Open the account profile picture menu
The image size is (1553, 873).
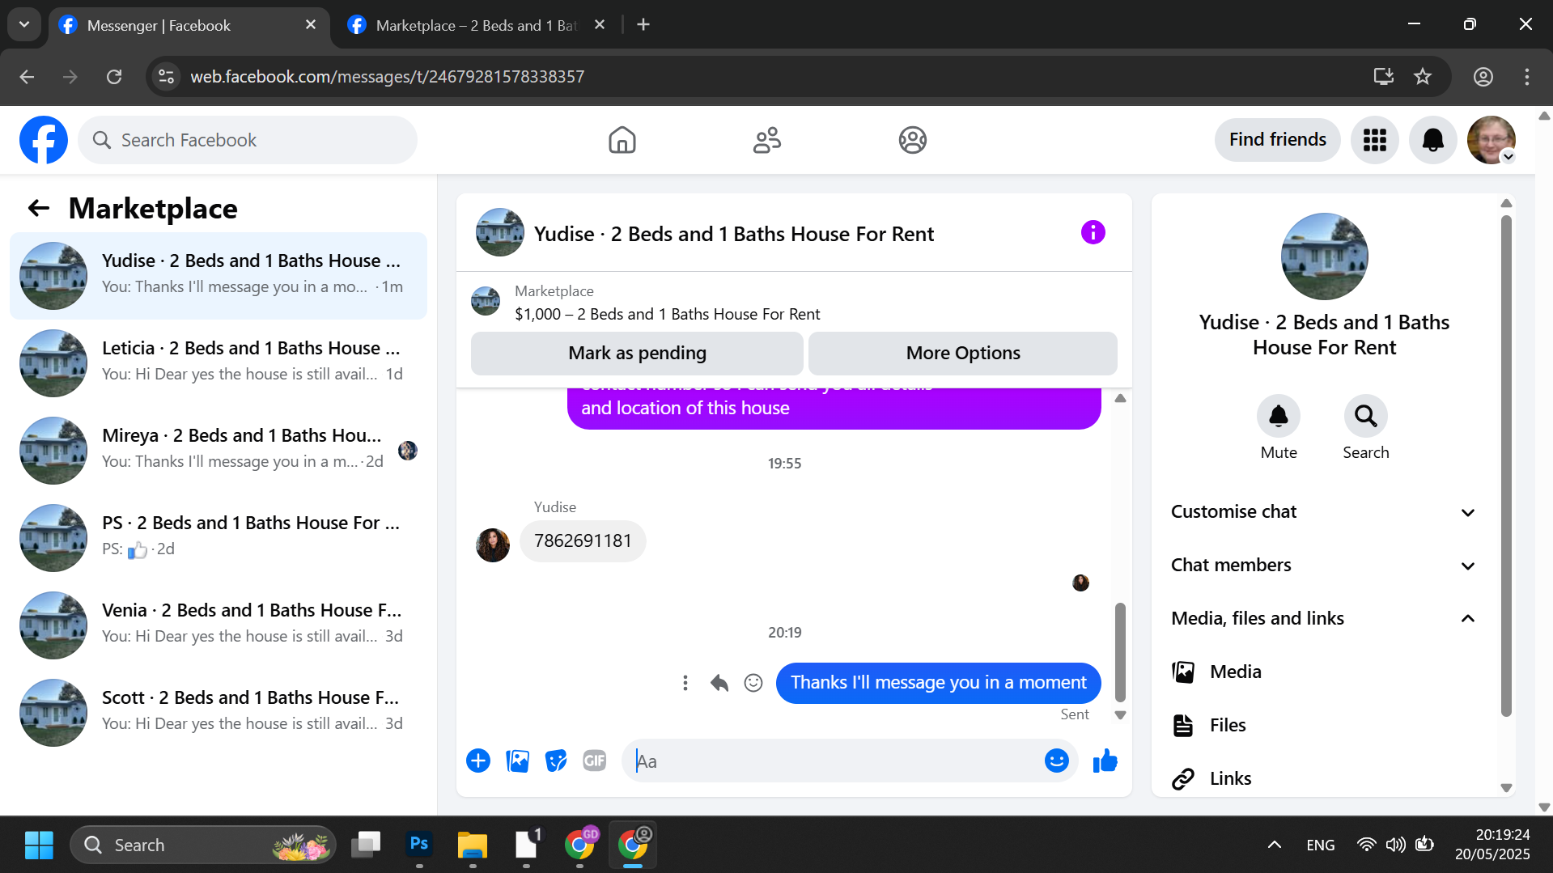[1491, 140]
